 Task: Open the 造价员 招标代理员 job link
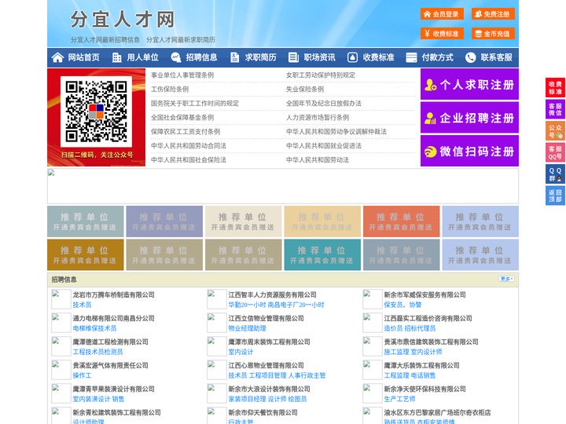click(410, 328)
